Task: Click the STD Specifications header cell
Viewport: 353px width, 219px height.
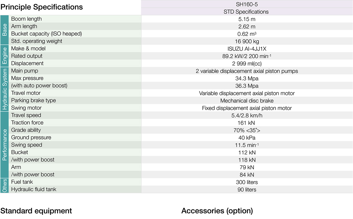Action: pyautogui.click(x=247, y=12)
